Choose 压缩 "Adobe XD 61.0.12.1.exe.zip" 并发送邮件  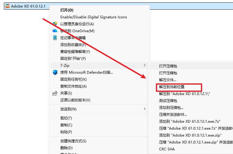click(x=196, y=142)
